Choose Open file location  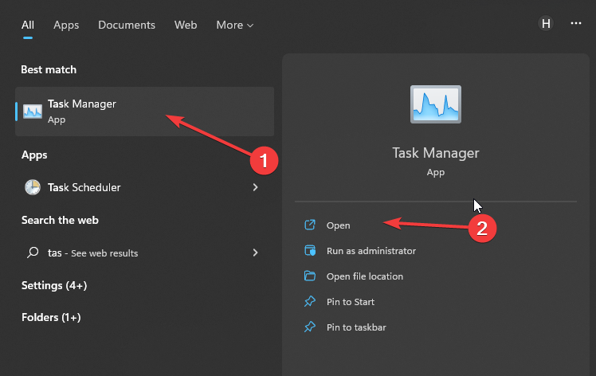coord(364,276)
